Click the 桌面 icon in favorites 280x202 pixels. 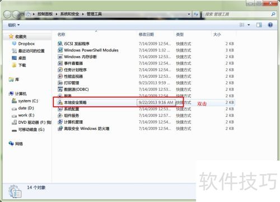pos(14,58)
